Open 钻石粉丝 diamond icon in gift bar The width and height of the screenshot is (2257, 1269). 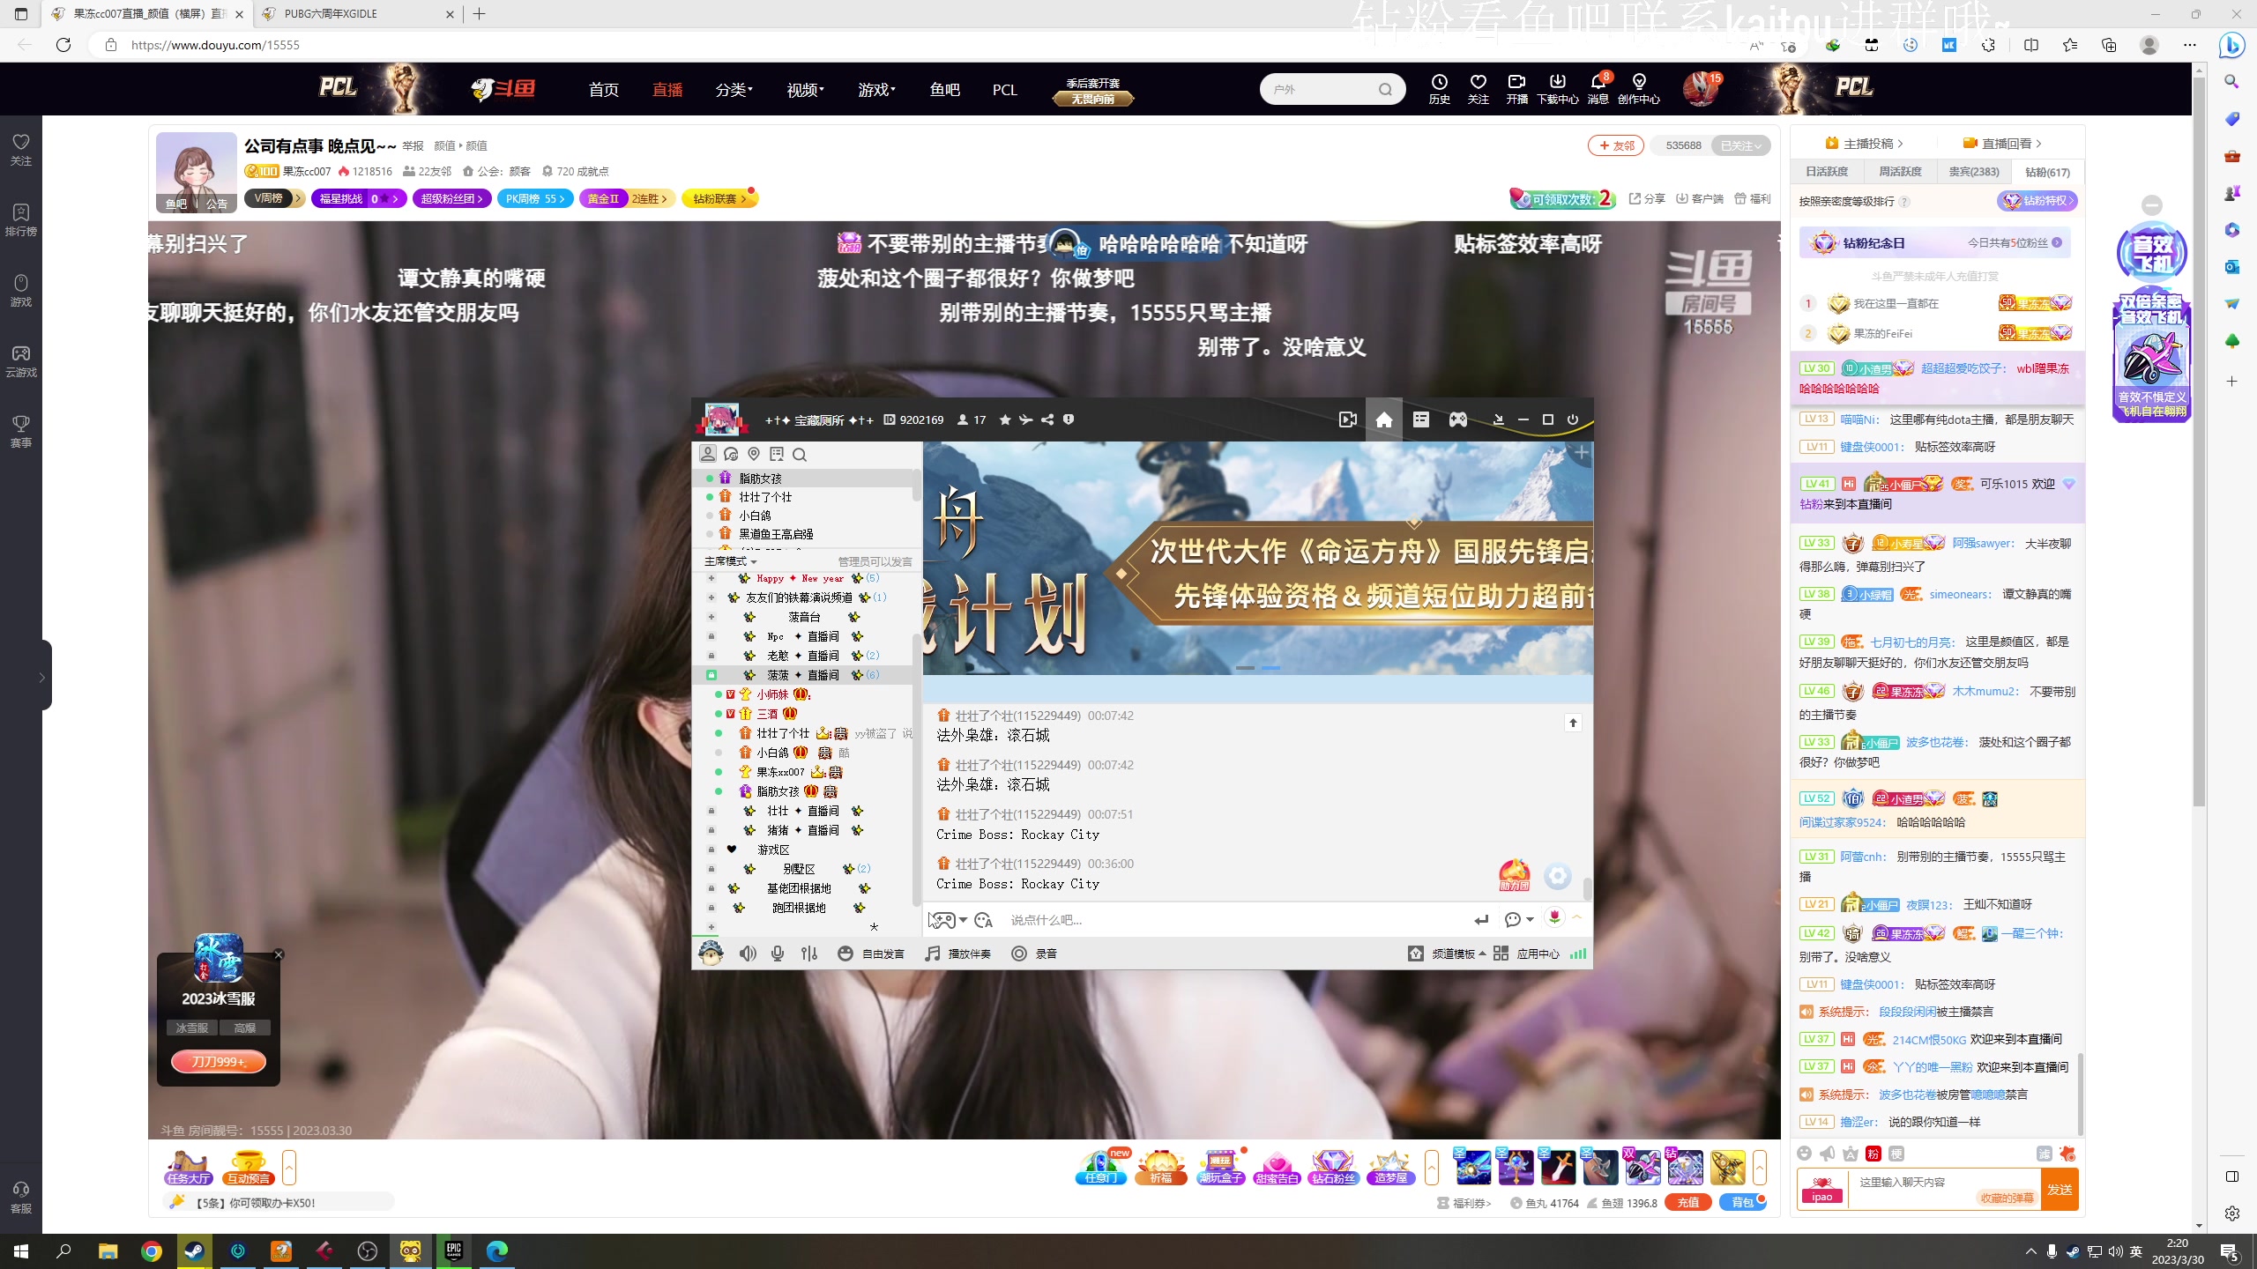1333,1168
